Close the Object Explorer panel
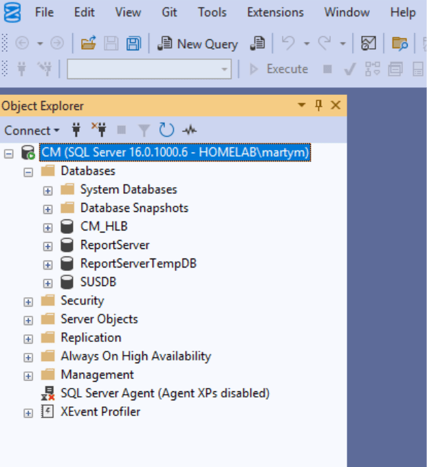 pos(336,105)
